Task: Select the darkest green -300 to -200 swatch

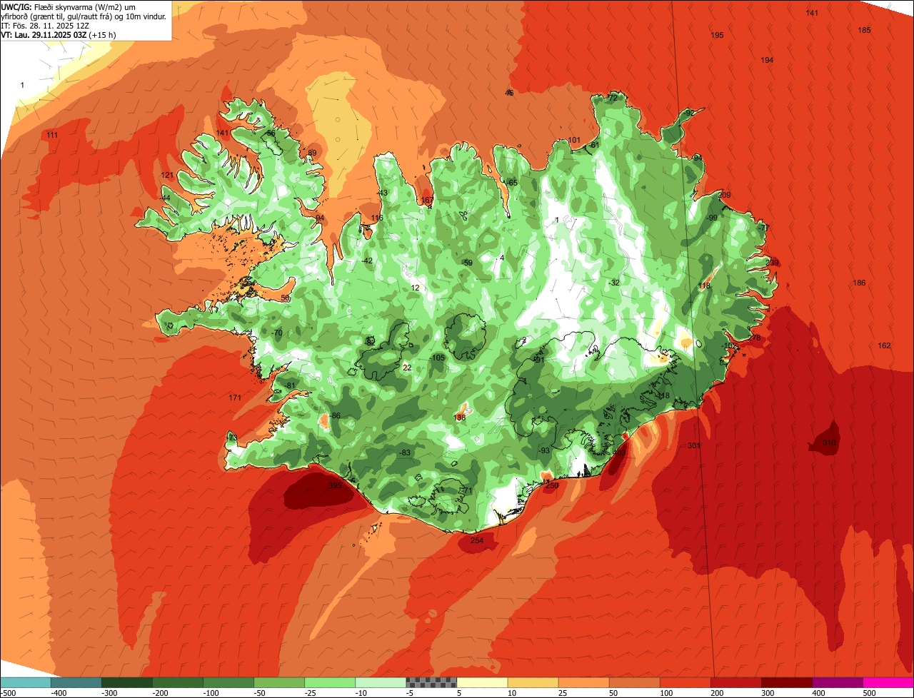Action: pos(127,682)
